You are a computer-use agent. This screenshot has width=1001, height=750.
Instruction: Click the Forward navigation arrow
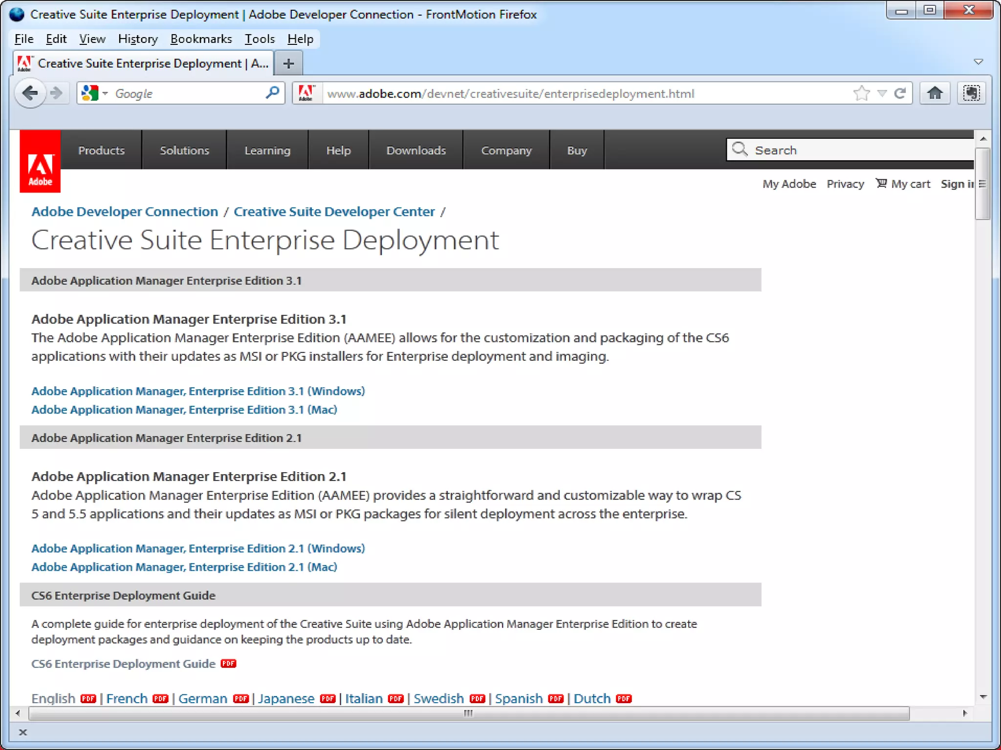[57, 93]
